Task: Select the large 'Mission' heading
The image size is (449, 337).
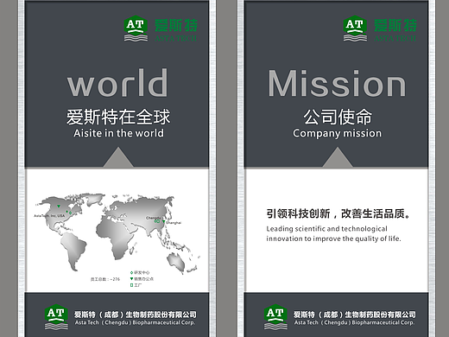Action: [x=337, y=83]
